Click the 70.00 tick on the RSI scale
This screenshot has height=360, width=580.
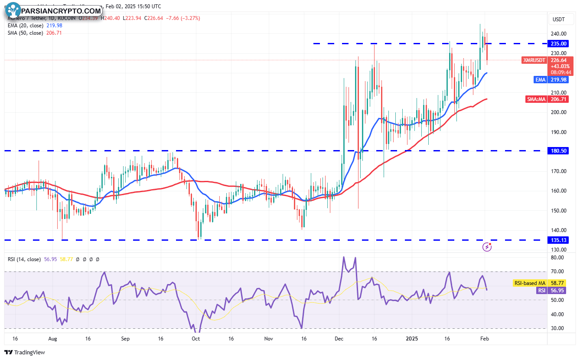pyautogui.click(x=558, y=272)
